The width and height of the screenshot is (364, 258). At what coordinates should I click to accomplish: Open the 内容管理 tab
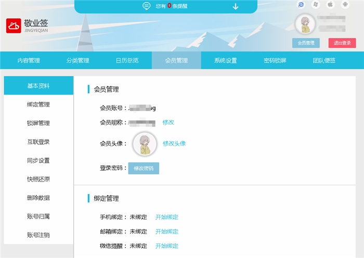click(29, 60)
